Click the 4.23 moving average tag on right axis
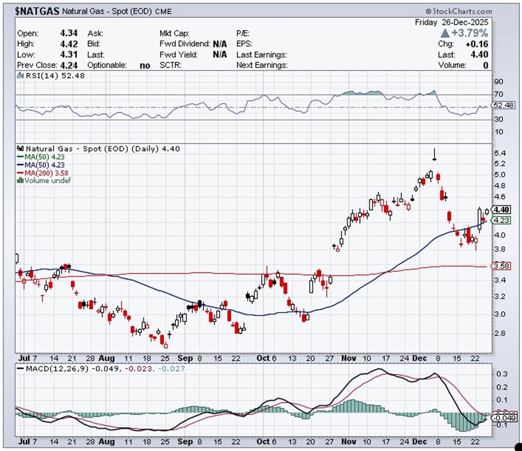This screenshot has height=451, width=522. tap(501, 220)
